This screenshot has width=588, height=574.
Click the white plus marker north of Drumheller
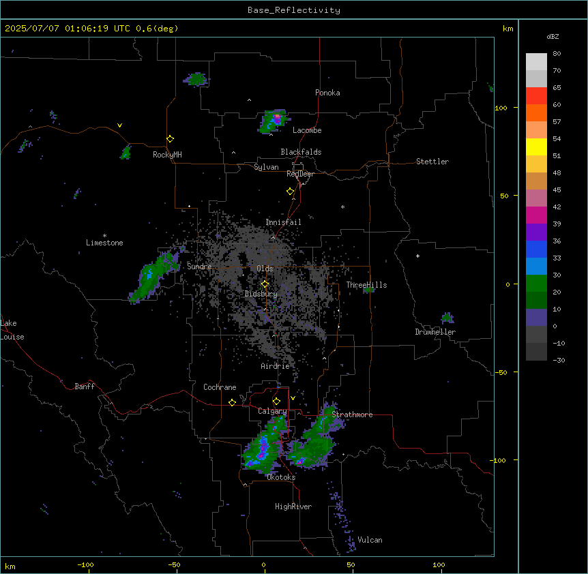(417, 256)
